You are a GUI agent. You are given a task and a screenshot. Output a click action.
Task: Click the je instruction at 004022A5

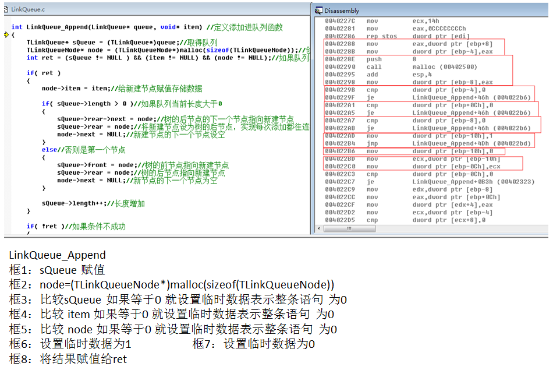coord(428,113)
